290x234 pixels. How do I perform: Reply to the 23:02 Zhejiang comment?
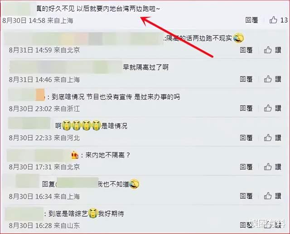(246, 108)
